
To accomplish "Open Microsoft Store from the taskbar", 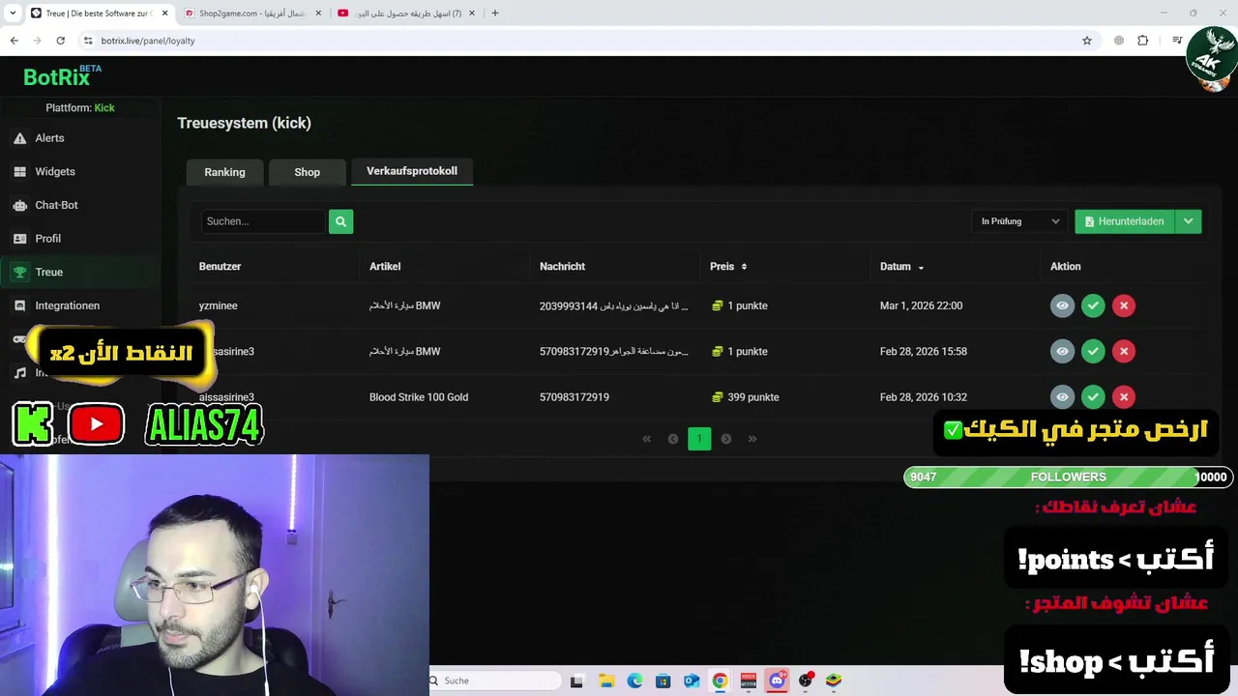I will click(663, 681).
